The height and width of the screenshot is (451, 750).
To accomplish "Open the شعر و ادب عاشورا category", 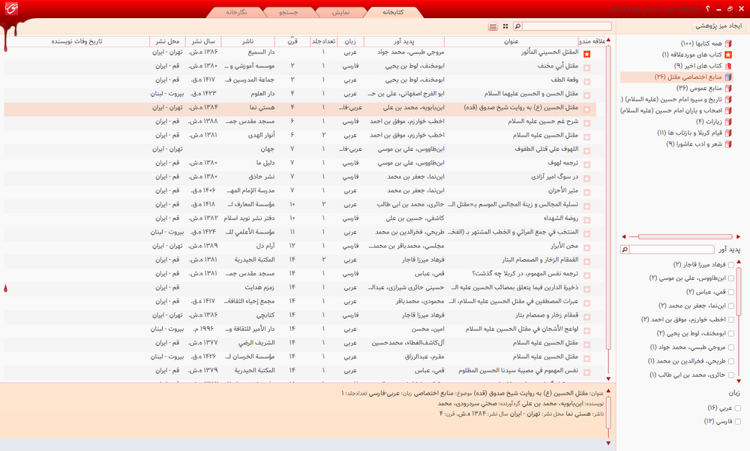I will coord(694,143).
